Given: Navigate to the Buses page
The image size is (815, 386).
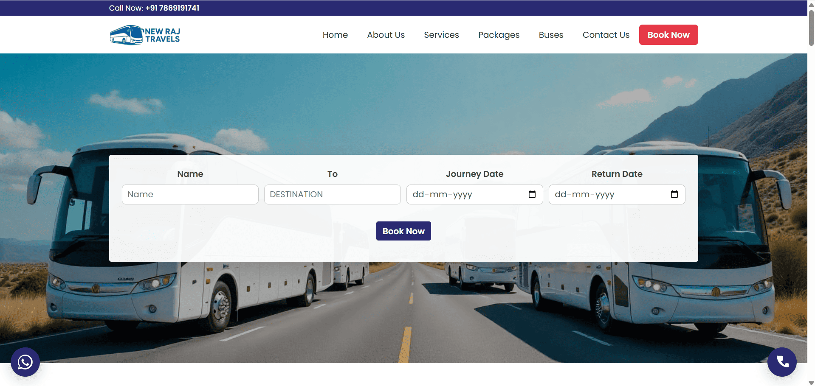Looking at the screenshot, I should click(x=551, y=35).
